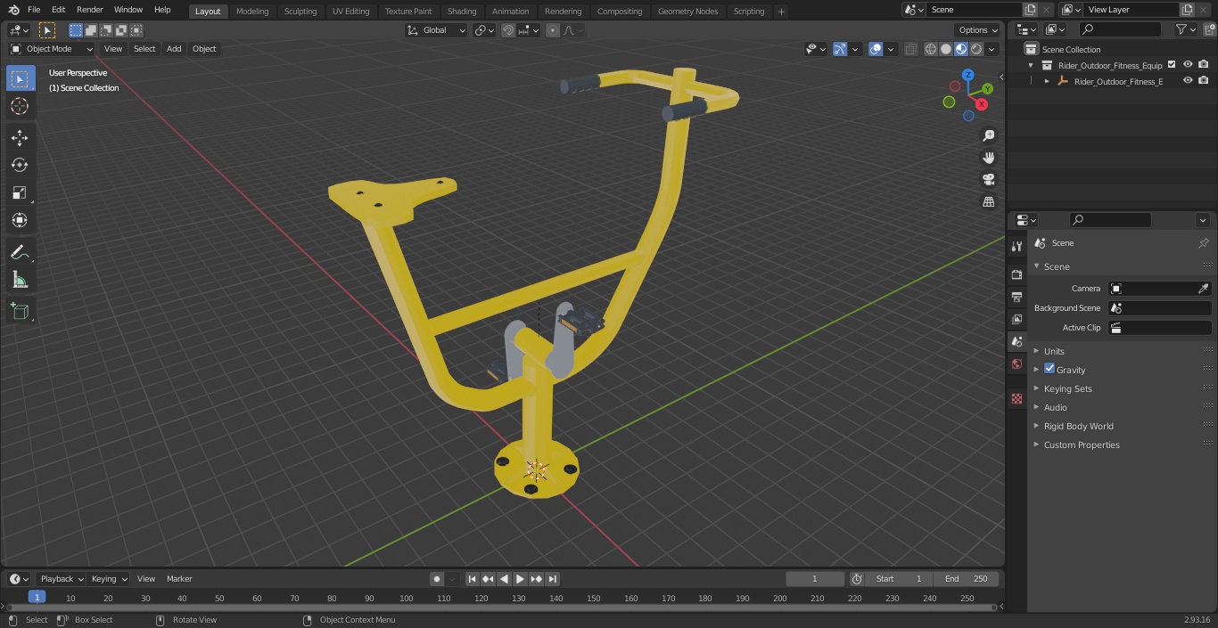
Task: Expand the Rigid Body World panel
Action: [x=1078, y=426]
